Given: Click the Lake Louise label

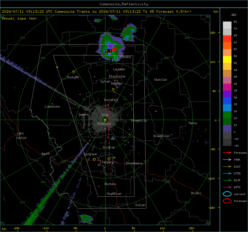Looking at the screenshot, I should [x=21, y=135].
